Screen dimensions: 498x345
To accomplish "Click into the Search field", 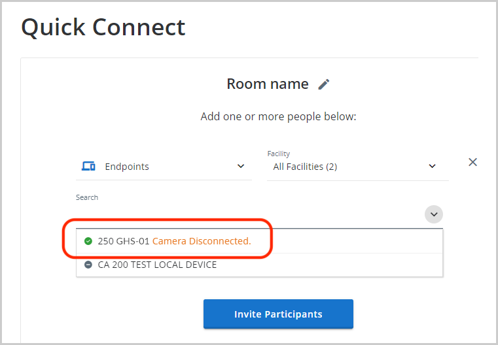I will [249, 215].
